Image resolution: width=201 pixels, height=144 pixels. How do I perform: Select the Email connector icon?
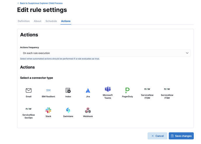29,91
